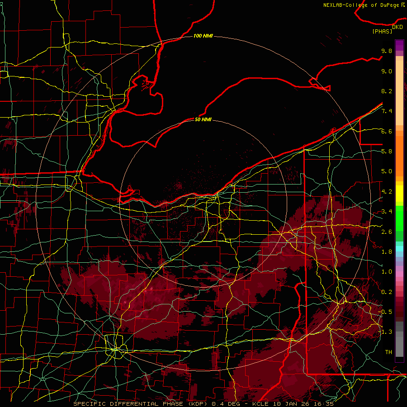Click the 8.2 value on the color scale

(387, 91)
